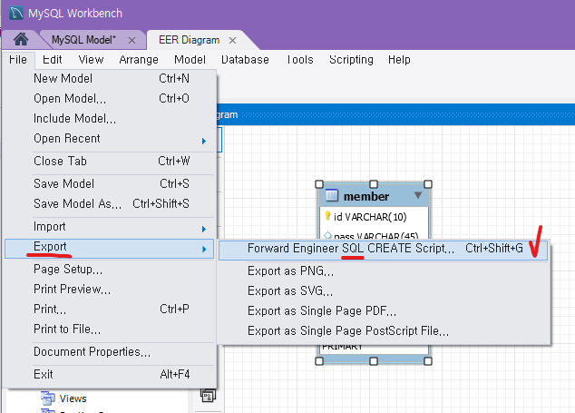Choose Print Preview... entry
The height and width of the screenshot is (413, 575).
click(x=110, y=290)
